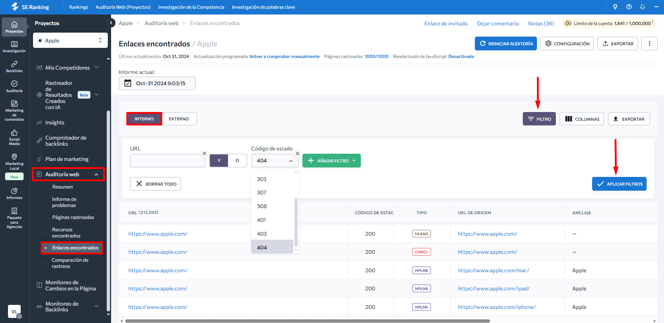Open Investigación de palabras clave menu
This screenshot has height=323, width=664.
(x=264, y=7)
